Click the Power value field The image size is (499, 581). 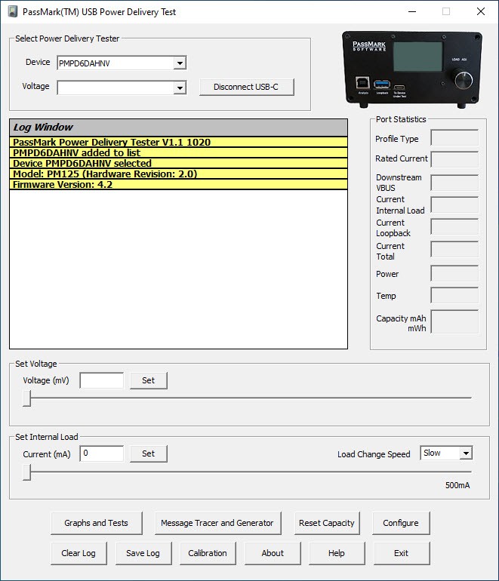pos(454,273)
